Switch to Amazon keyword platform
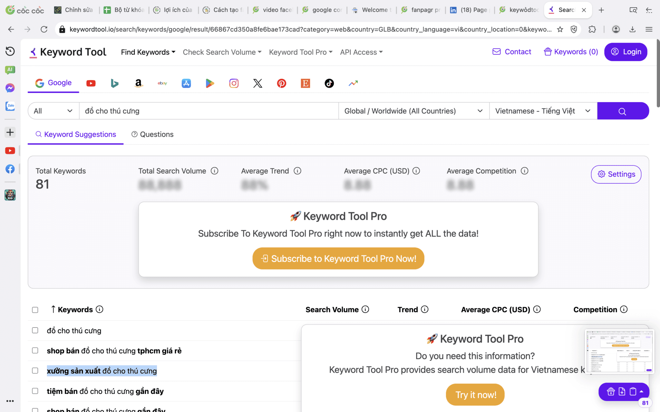Viewport: 660px width, 412px height. tap(138, 83)
